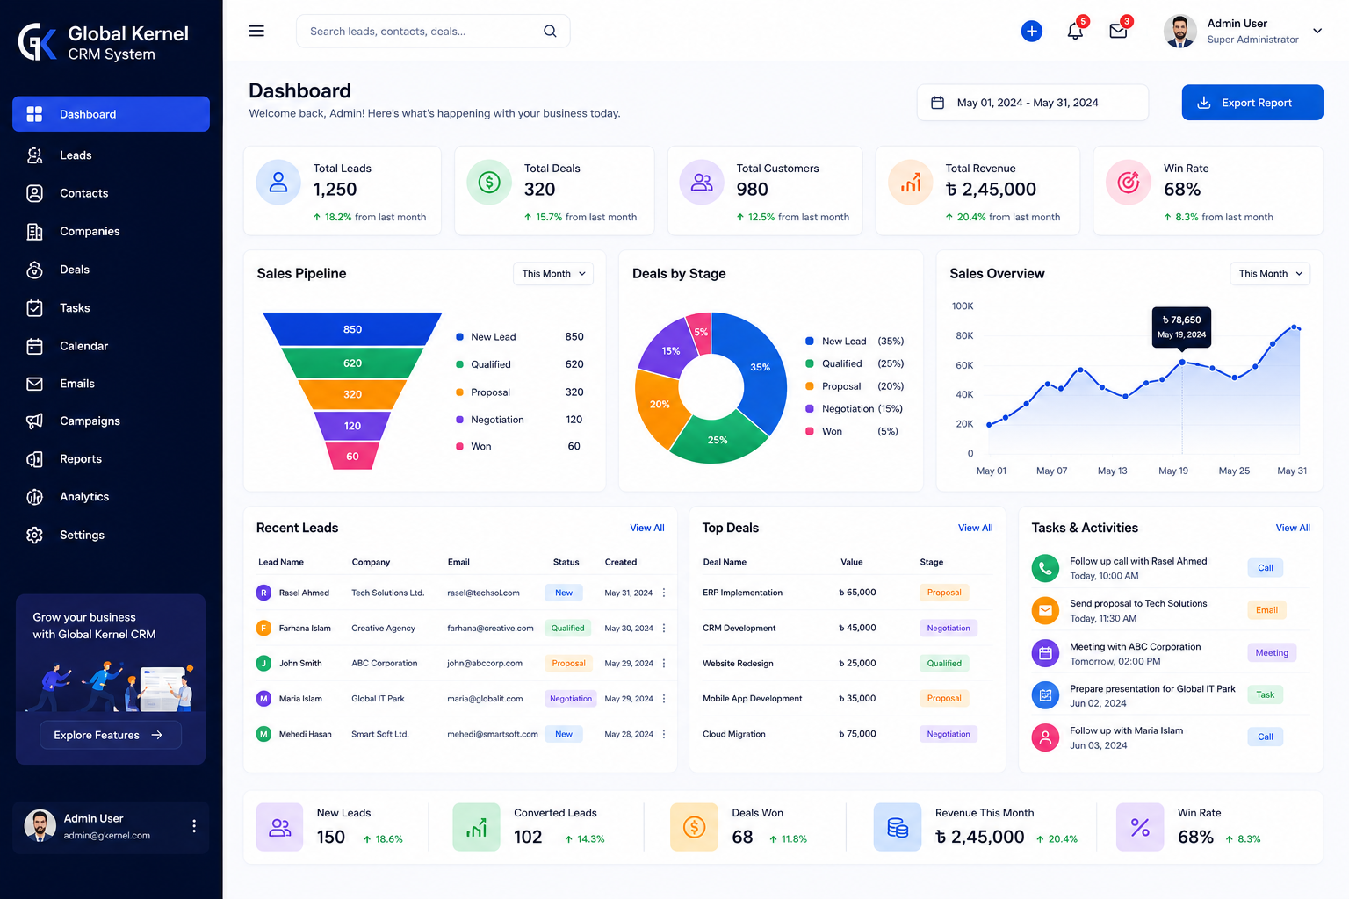Open row options for Farhana Islam lead

[x=664, y=628]
